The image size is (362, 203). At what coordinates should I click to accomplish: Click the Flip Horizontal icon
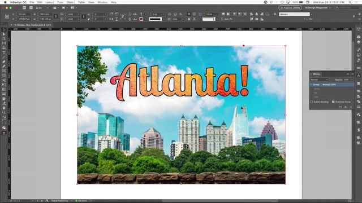pyautogui.click(x=111, y=19)
